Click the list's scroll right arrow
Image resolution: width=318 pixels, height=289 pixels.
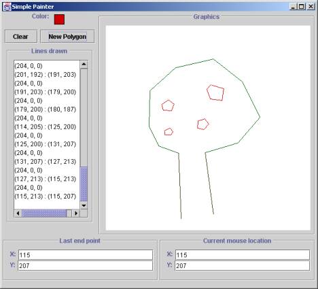point(76,214)
